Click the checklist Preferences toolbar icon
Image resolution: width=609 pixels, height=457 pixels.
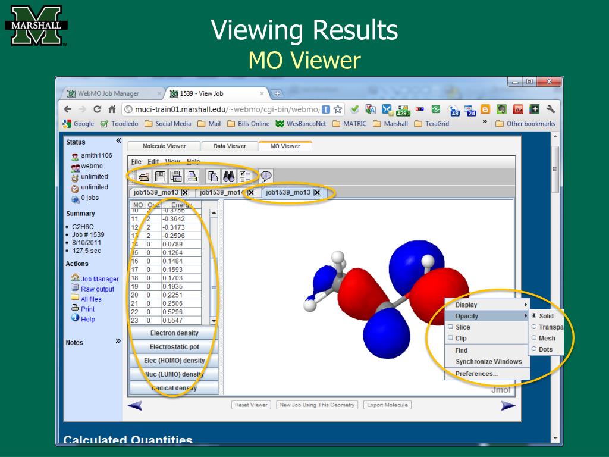(x=244, y=177)
